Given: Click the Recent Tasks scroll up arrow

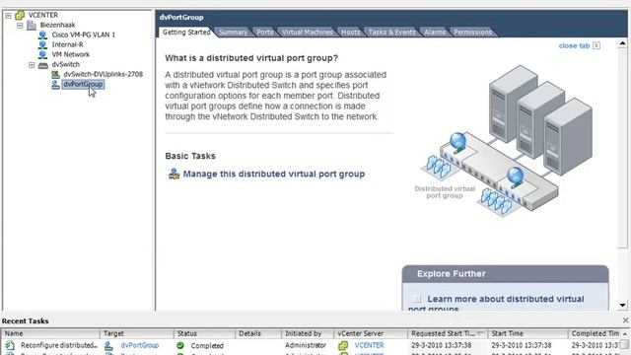Looking at the screenshot, I should [x=625, y=333].
